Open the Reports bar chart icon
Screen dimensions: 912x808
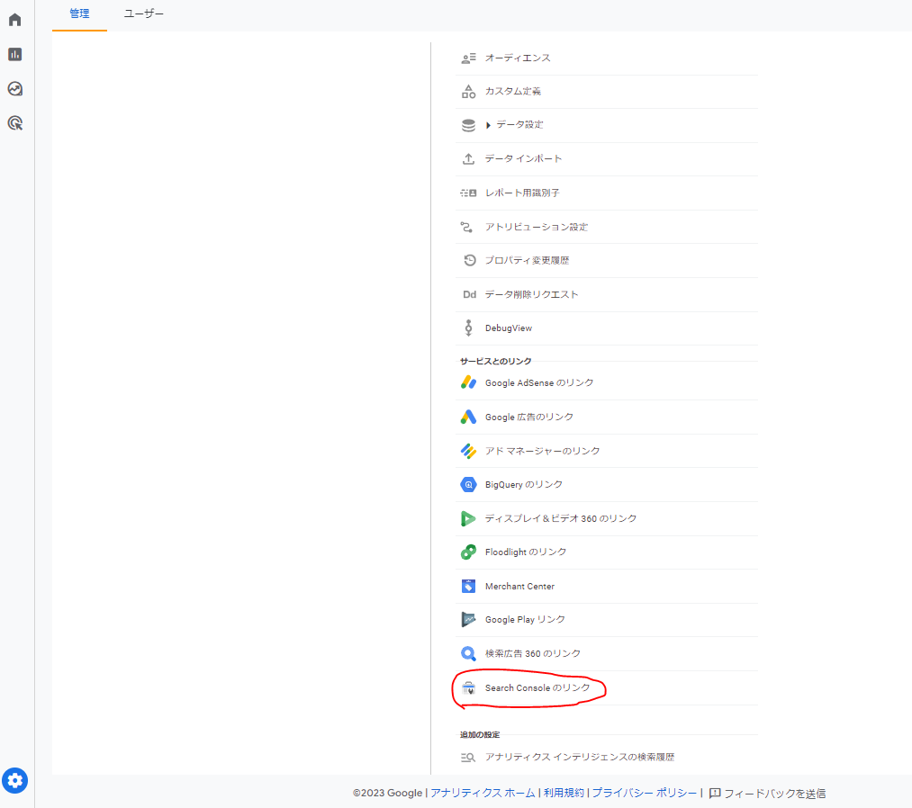click(x=15, y=54)
